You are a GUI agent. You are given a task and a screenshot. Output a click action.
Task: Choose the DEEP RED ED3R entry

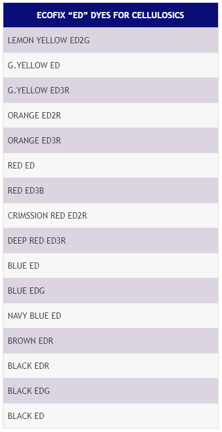pyautogui.click(x=111, y=241)
